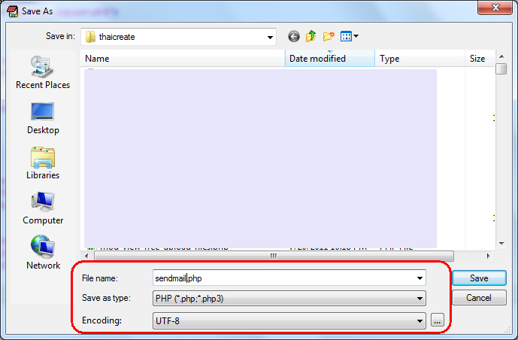Go to Desktop location
This screenshot has width=518, height=340.
pos(43,118)
